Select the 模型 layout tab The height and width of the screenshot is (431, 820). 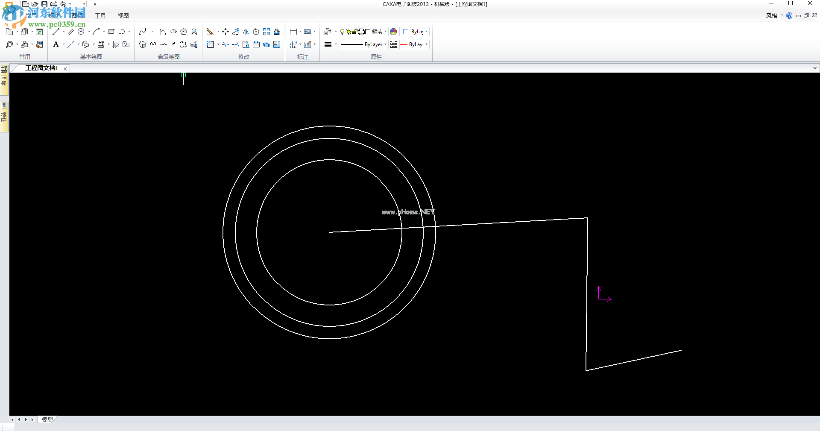(x=47, y=419)
